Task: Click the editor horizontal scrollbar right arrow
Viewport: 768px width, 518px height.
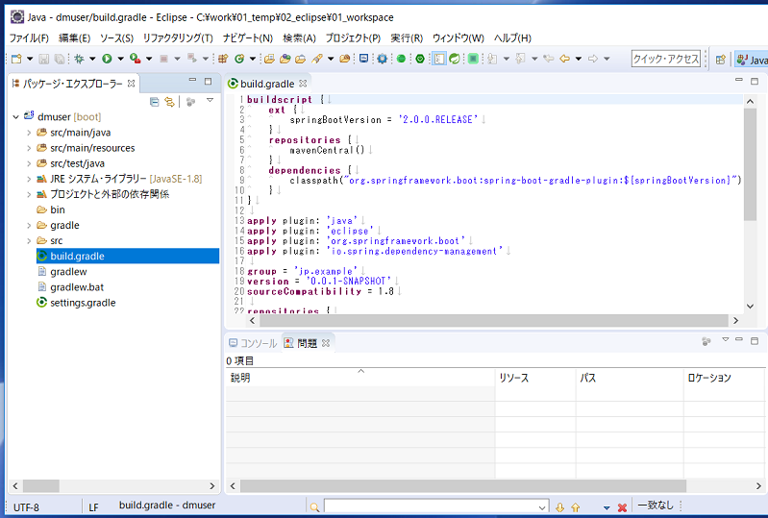Action: (735, 321)
